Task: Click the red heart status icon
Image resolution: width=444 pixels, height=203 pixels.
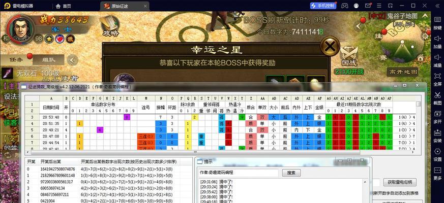Action: click(x=60, y=39)
